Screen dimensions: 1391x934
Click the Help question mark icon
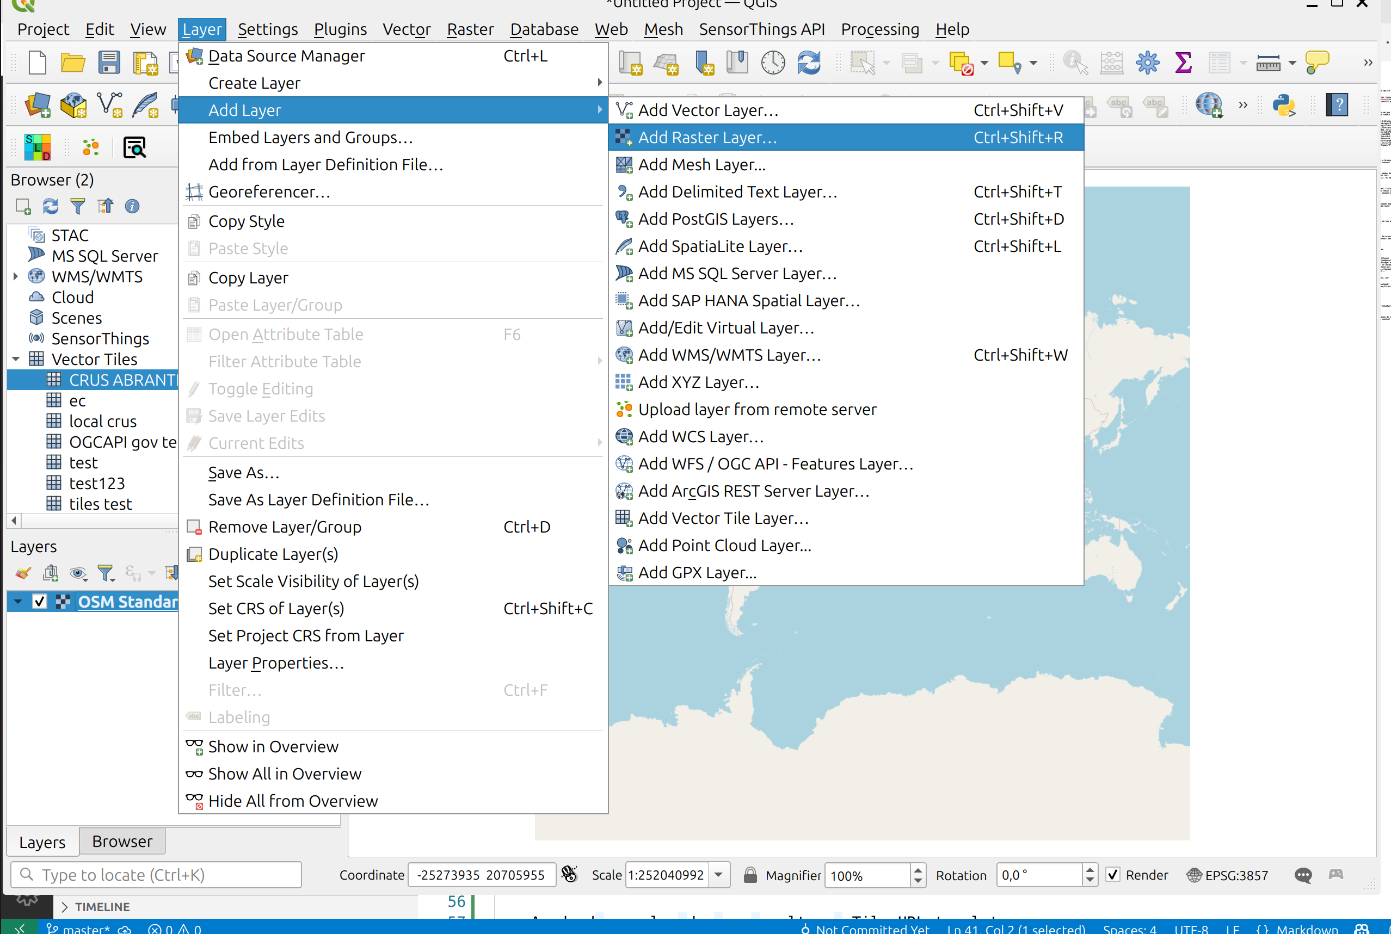(1337, 106)
